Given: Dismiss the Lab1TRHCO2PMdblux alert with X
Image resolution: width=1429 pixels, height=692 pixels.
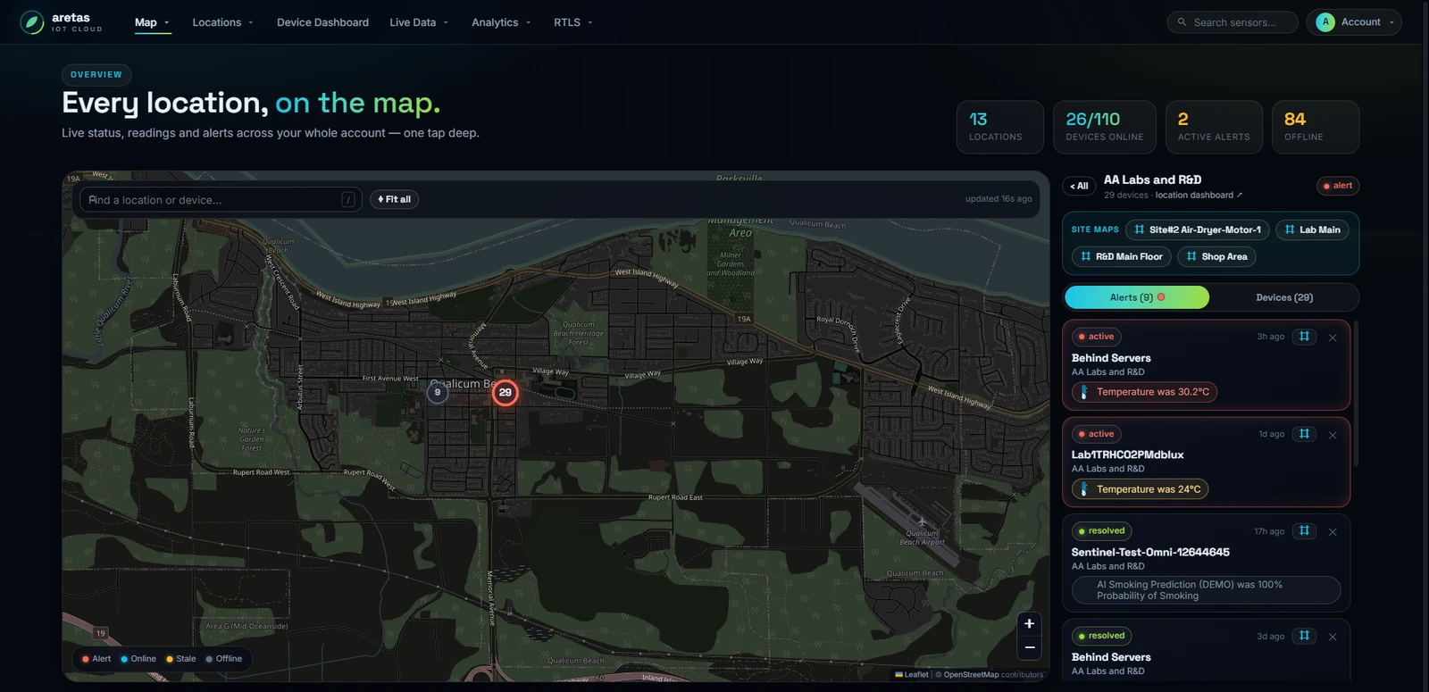Looking at the screenshot, I should pos(1333,435).
